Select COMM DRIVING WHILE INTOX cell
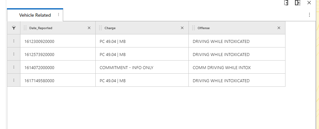The height and width of the screenshot is (129, 319). 237,67
